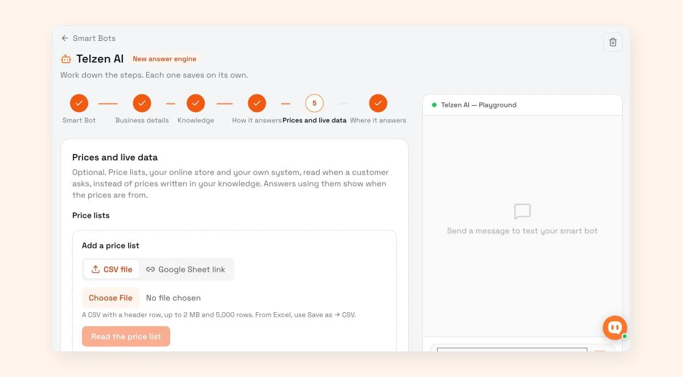Viewport: 683px width, 377px height.
Task: Open the orange chat widget bubble
Action: (615, 328)
